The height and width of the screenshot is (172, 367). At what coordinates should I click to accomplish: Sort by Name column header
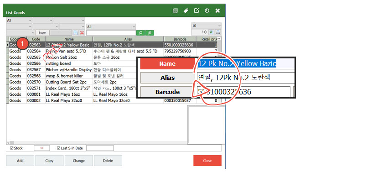[69, 39]
